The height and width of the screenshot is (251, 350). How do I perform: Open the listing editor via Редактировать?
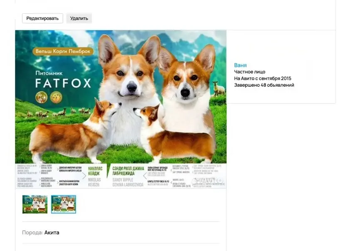[x=42, y=18]
